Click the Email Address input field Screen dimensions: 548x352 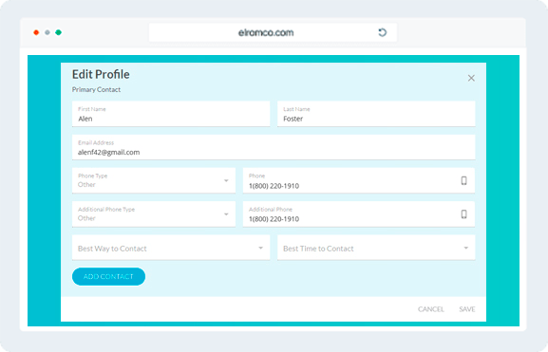click(x=274, y=147)
